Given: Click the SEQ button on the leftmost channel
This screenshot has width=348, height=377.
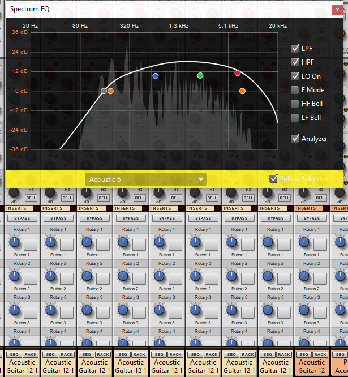Looking at the screenshot, I should point(14,354).
